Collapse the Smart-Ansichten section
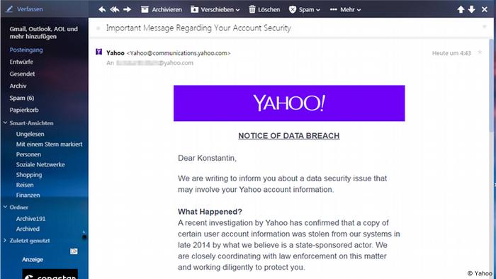Viewport: 496px width, 279px height. [5, 123]
